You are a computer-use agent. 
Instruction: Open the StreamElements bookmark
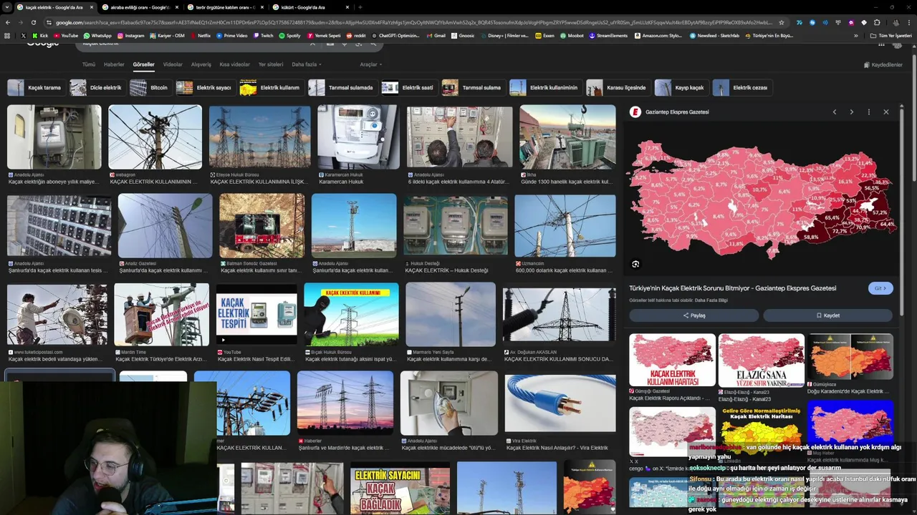point(608,35)
